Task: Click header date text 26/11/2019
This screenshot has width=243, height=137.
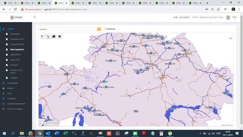Action: pos(185,18)
